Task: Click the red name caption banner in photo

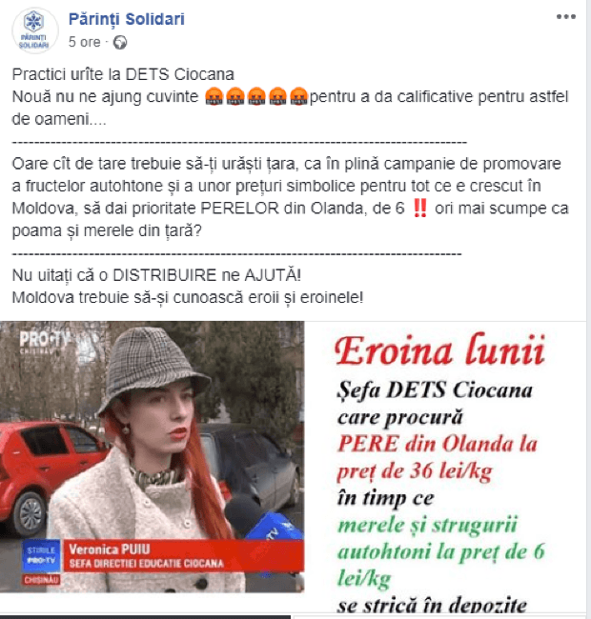Action: (x=183, y=555)
